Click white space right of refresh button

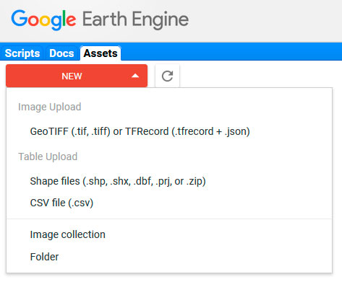[260, 74]
